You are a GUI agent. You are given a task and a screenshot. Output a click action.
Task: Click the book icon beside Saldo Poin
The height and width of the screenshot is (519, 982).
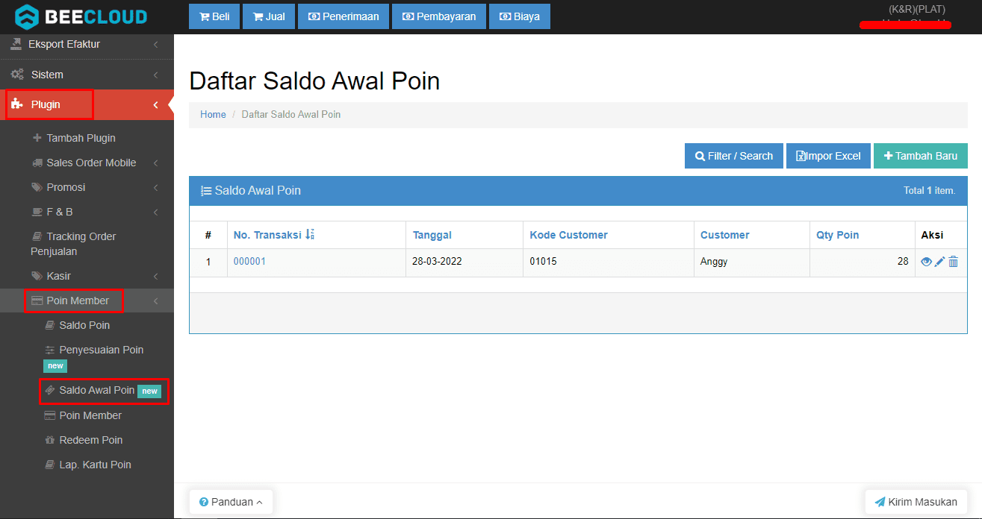coord(50,325)
